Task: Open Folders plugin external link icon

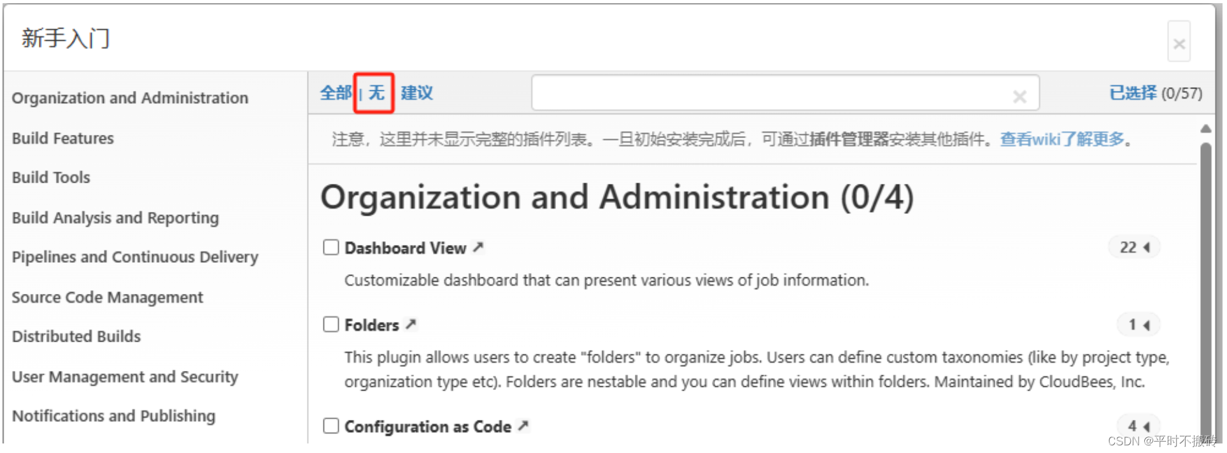Action: point(411,324)
